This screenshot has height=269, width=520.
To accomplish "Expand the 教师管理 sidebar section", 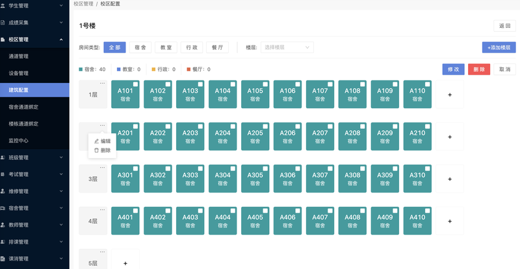I will tap(61, 225).
